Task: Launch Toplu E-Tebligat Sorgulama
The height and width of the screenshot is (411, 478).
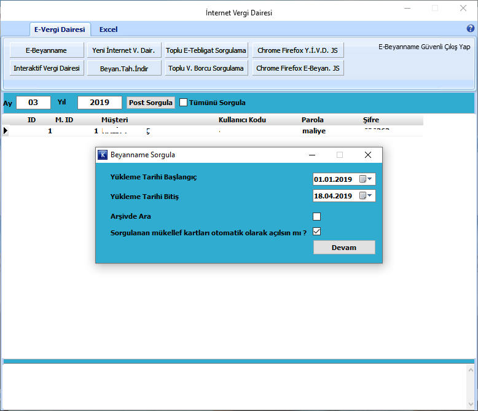Action: pos(206,50)
